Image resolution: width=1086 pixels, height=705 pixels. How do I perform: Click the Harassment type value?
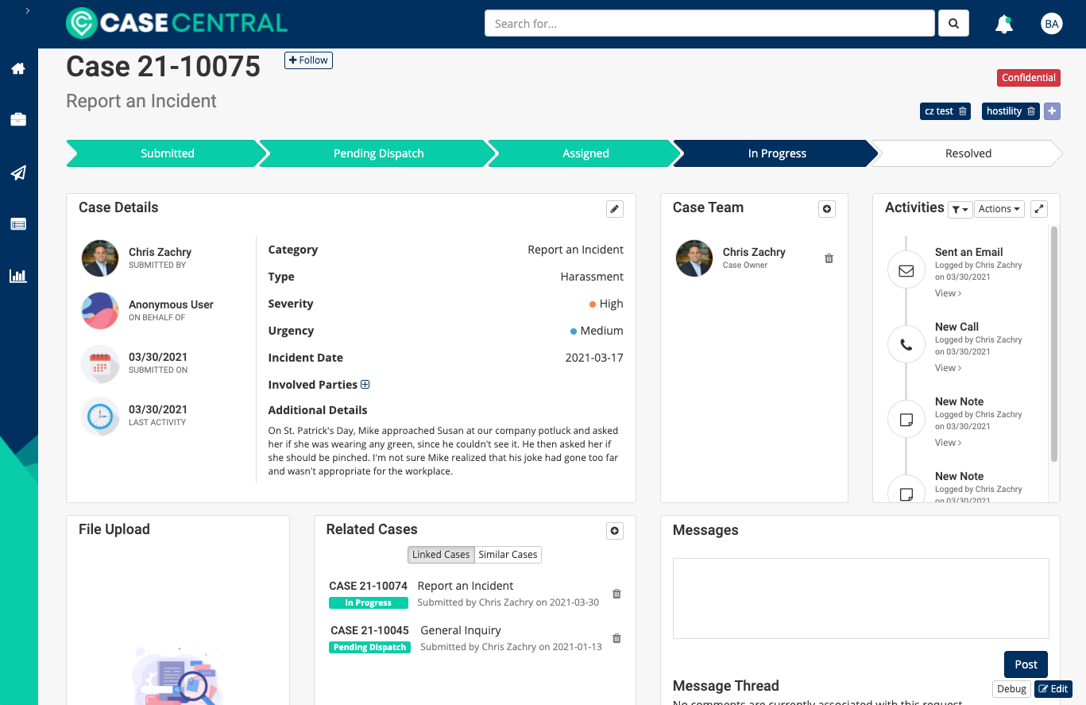[592, 277]
